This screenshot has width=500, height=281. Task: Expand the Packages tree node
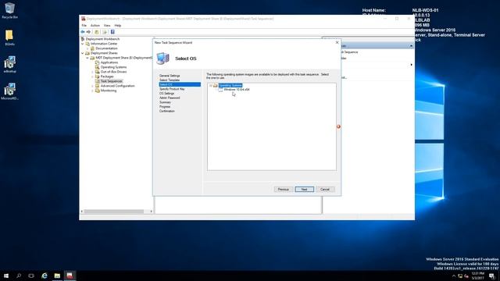point(93,76)
